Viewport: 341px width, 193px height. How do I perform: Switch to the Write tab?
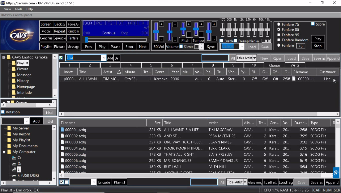[x=295, y=65]
